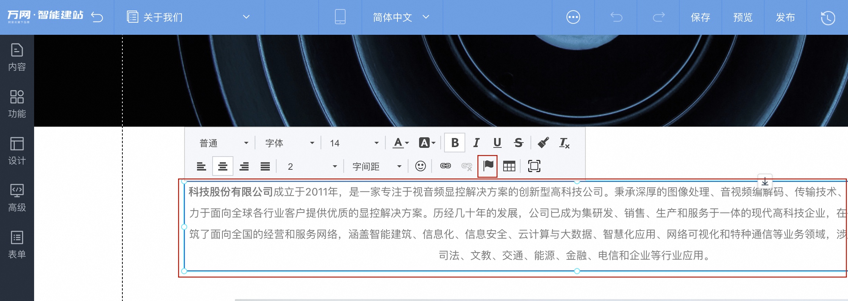The image size is (848, 301).
Task: Open the 普通 paragraph style dropdown
Action: (224, 143)
